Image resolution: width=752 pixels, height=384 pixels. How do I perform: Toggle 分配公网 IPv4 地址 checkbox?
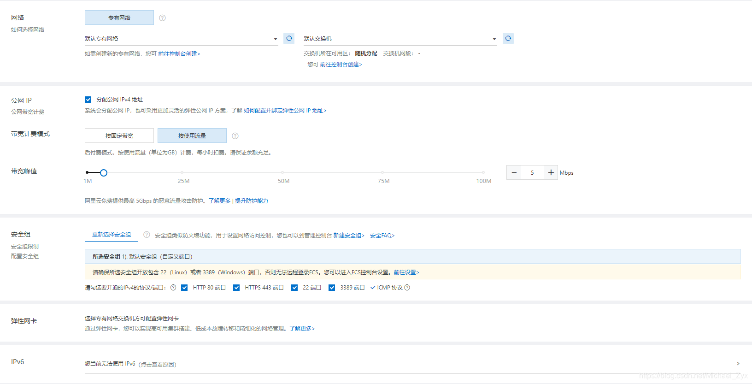(x=88, y=100)
